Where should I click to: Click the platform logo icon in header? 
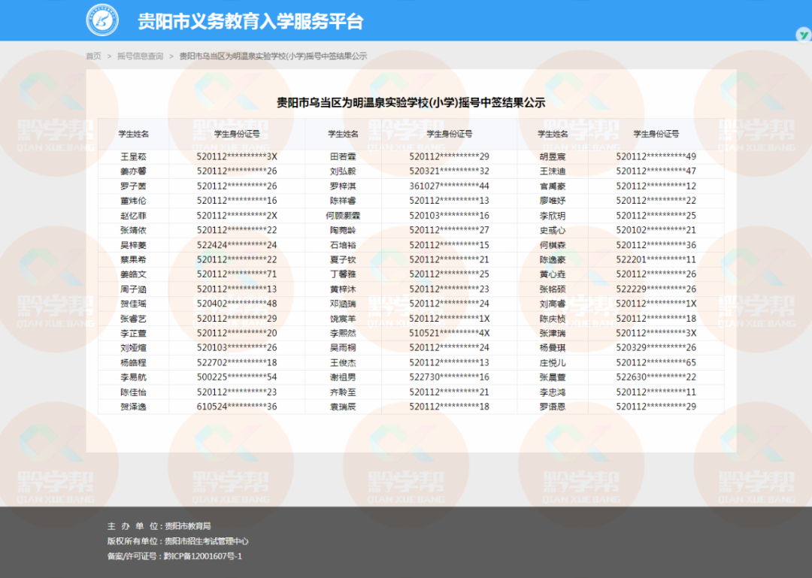pos(102,20)
